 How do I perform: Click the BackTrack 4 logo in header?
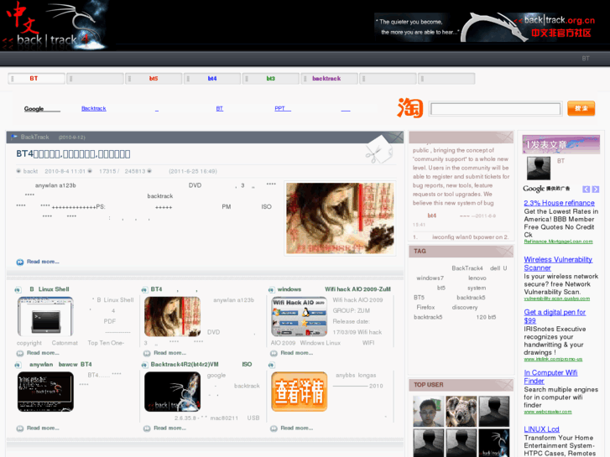tap(54, 26)
